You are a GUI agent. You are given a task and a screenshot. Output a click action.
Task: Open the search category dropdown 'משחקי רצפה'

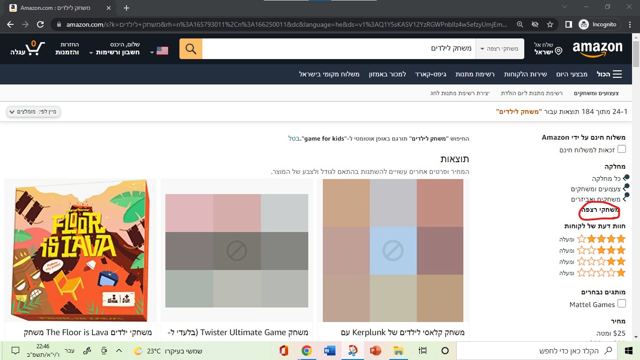click(499, 49)
